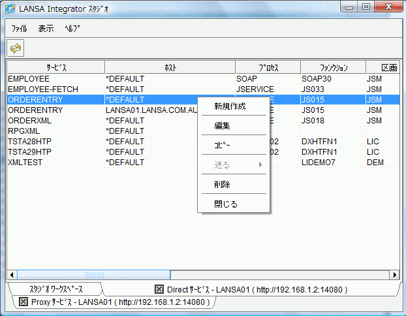
Task: Open the 表示 menu
Action: coord(46,29)
